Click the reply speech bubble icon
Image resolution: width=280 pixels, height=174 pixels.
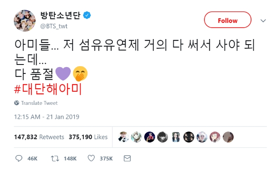click(19, 158)
